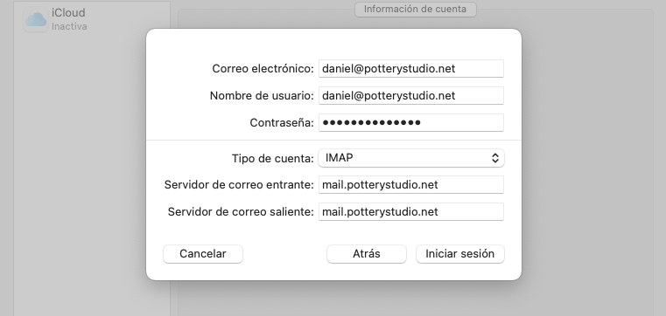This screenshot has height=316, width=666.
Task: Click the Servidor de correo entrante label
Action: pos(239,185)
